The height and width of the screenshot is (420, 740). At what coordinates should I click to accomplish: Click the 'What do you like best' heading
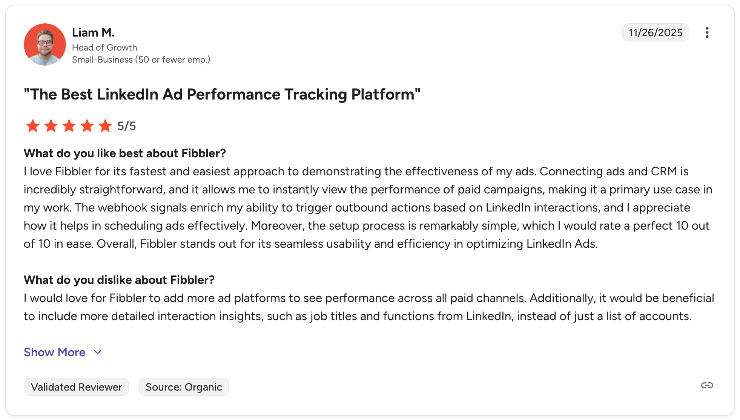pyautogui.click(x=124, y=153)
